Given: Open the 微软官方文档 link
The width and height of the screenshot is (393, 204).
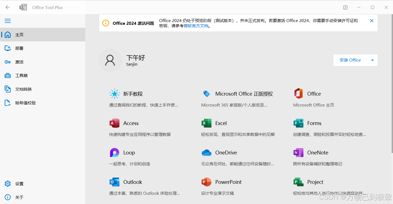Looking at the screenshot, I should [196, 26].
